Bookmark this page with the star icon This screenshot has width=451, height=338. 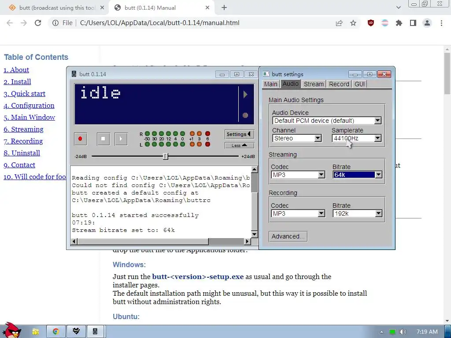click(x=353, y=23)
